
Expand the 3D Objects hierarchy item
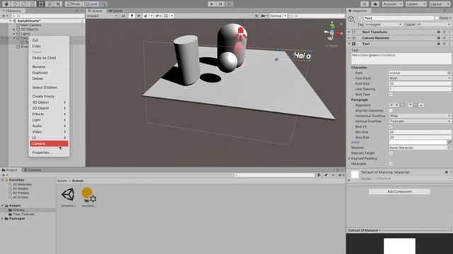tap(14, 30)
